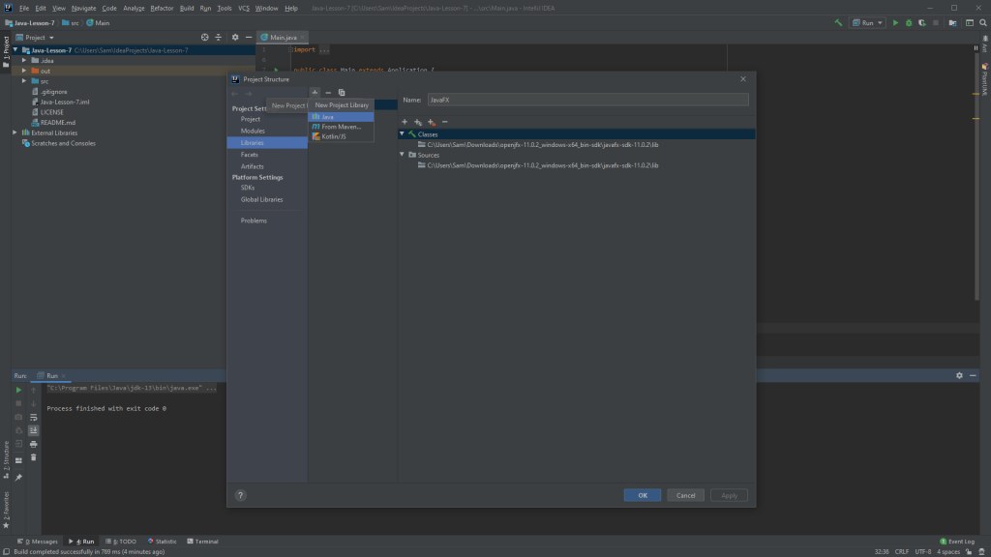
Task: Expand the External Libraries node
Action: [x=15, y=132]
